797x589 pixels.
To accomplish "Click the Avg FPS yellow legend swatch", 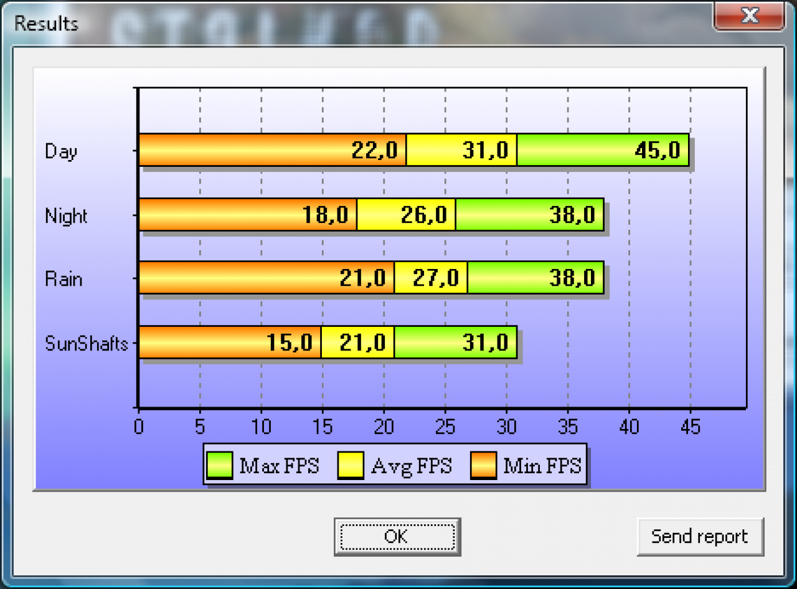I will [351, 466].
